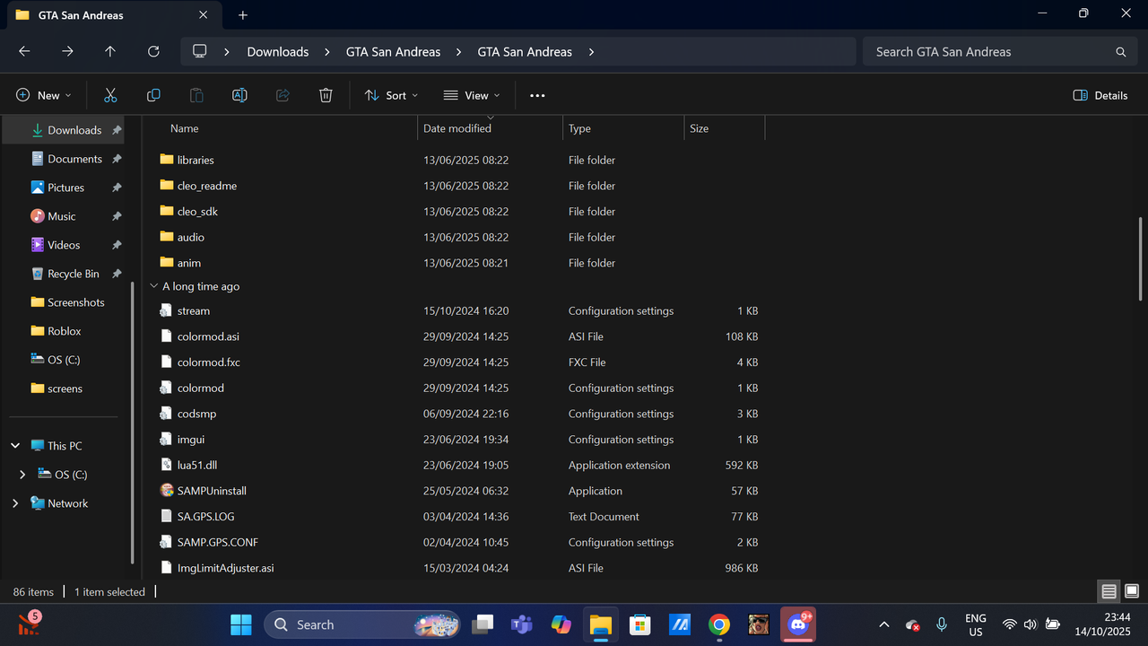Open Task View in taskbar
The height and width of the screenshot is (646, 1148).
[484, 624]
